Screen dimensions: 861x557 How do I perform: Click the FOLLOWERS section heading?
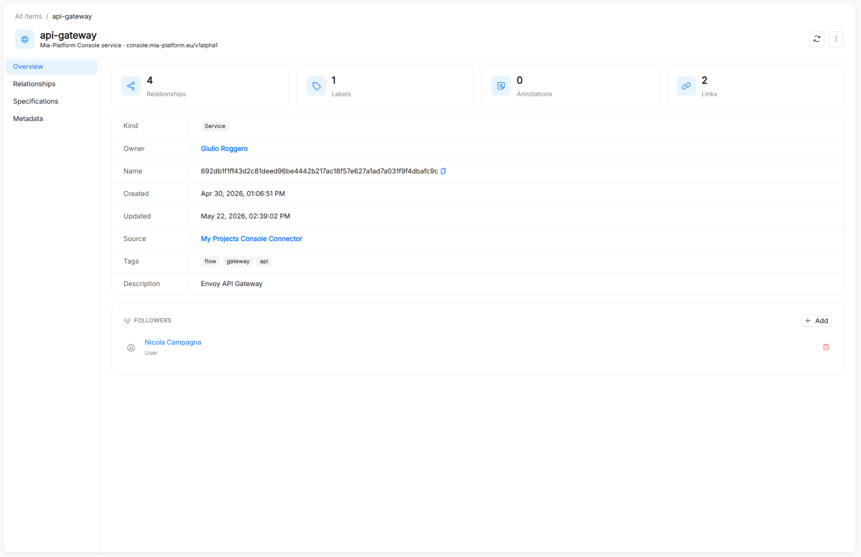pyautogui.click(x=152, y=320)
